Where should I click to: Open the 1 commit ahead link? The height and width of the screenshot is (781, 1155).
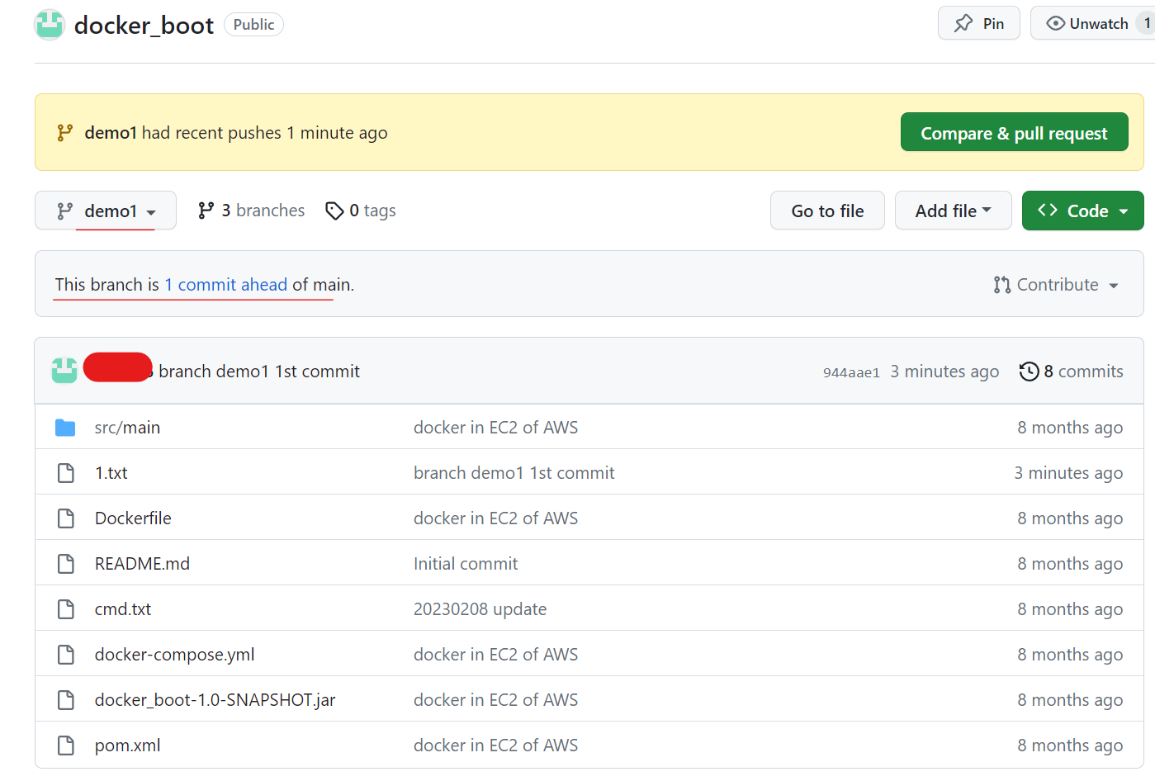click(x=226, y=285)
